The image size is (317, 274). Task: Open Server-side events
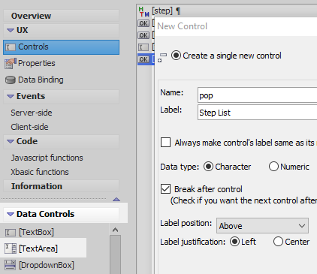pos(32,113)
